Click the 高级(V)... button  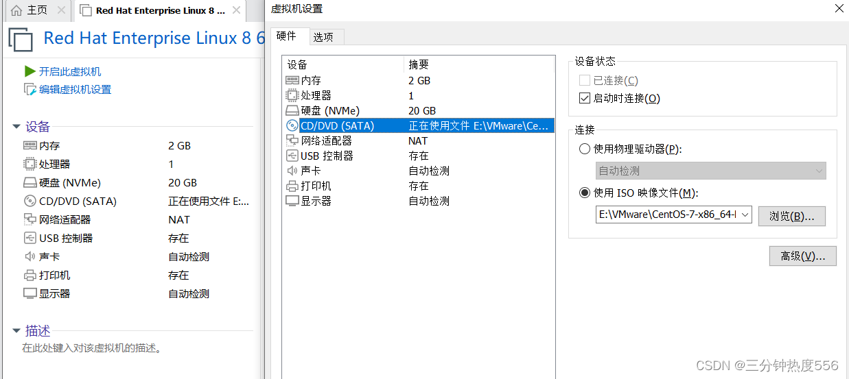[802, 256]
